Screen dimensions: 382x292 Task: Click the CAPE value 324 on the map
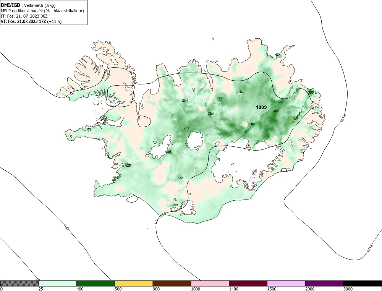click(211, 114)
